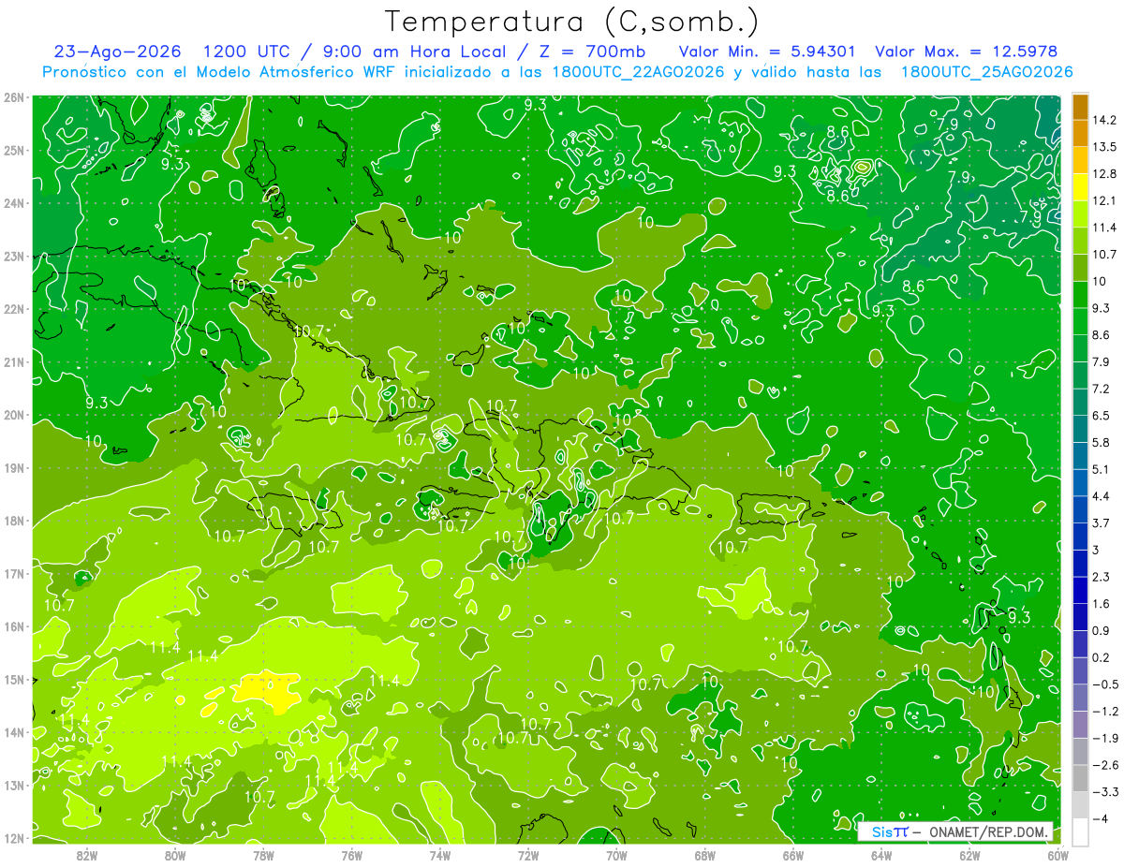Click the "76W" longitude axis label
Image resolution: width=1124 pixels, height=868 pixels.
click(351, 855)
